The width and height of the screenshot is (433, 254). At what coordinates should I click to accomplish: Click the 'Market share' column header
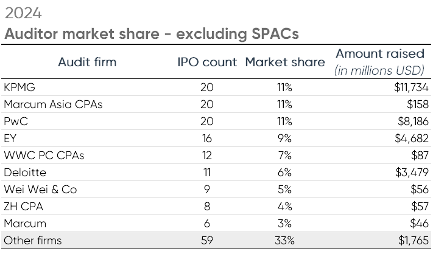(x=284, y=62)
